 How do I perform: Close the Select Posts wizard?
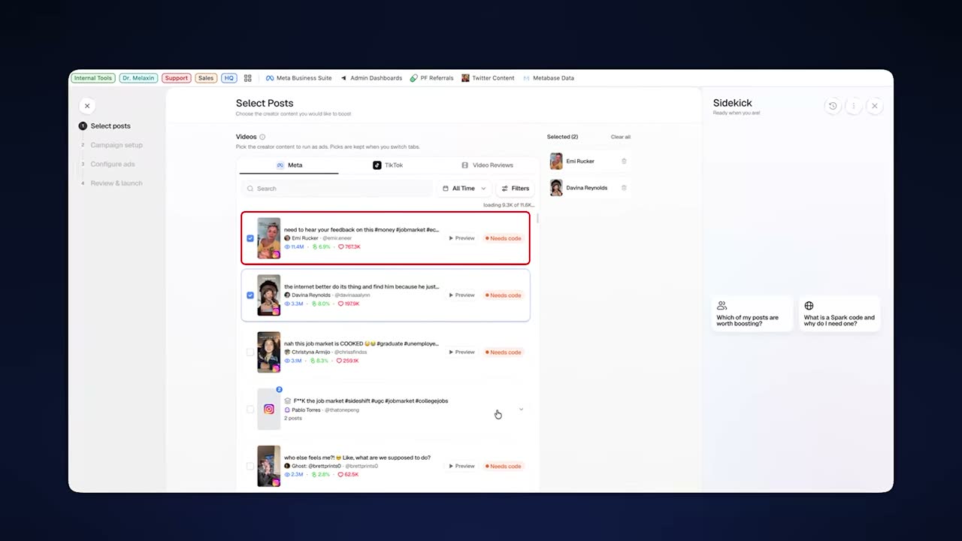coord(87,106)
